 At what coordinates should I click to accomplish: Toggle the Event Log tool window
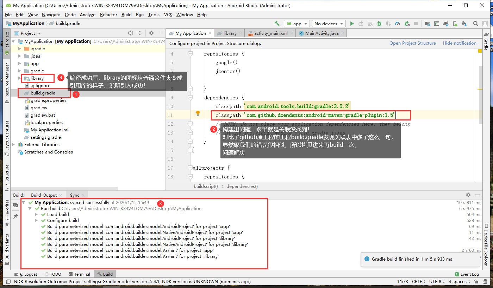pyautogui.click(x=467, y=274)
